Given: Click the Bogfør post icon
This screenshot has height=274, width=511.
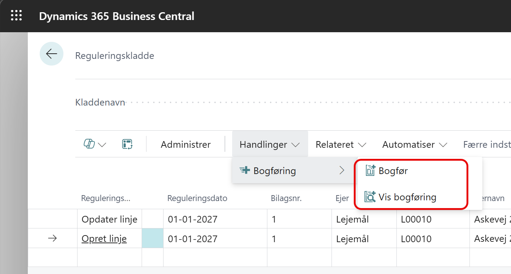Looking at the screenshot, I should pyautogui.click(x=370, y=171).
